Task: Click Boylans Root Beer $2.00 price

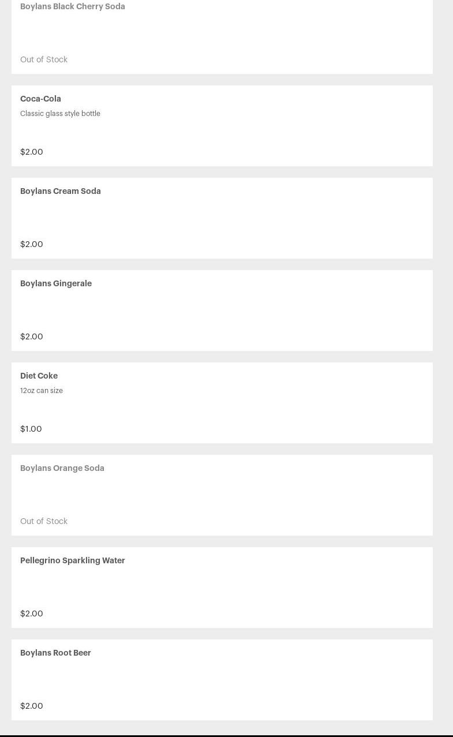Action: pos(32,706)
